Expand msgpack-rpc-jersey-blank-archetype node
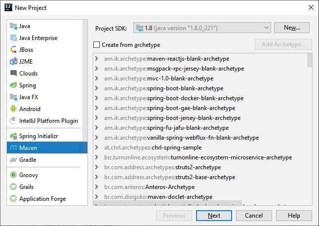Image resolution: width=319 pixels, height=226 pixels. 97,69
